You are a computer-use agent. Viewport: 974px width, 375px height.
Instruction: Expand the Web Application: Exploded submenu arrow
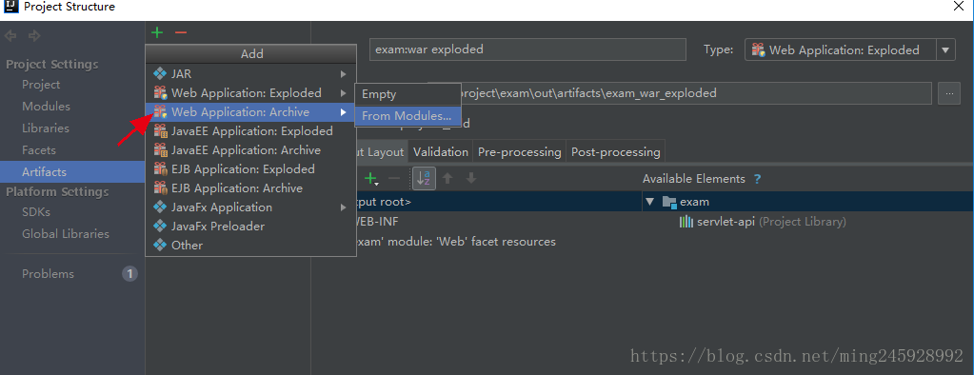343,93
